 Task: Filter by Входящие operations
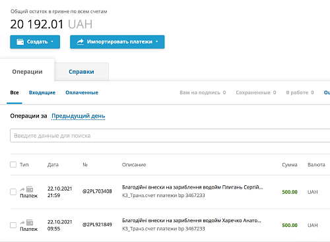coord(42,92)
